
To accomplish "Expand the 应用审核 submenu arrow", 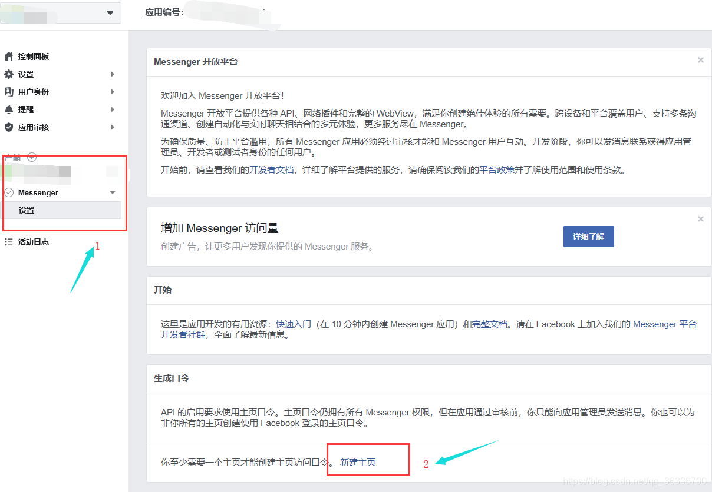I will pyautogui.click(x=113, y=127).
